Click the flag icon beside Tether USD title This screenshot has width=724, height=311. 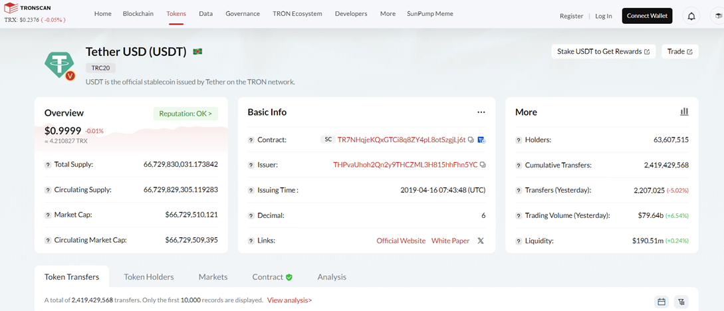(x=197, y=52)
